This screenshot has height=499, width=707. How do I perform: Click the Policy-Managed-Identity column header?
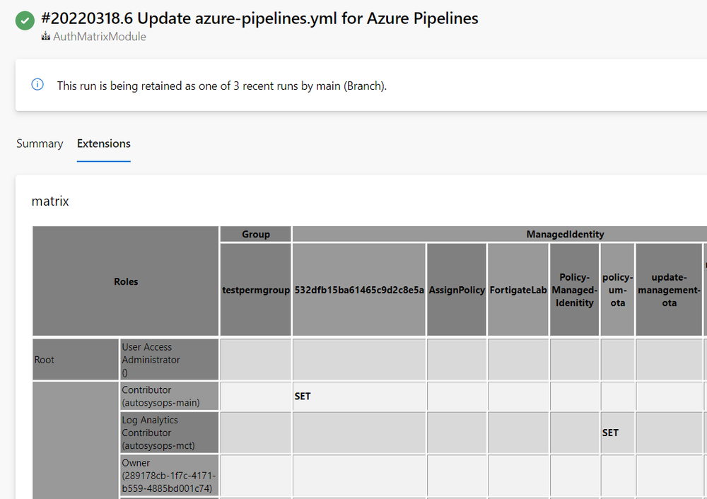[x=574, y=290]
